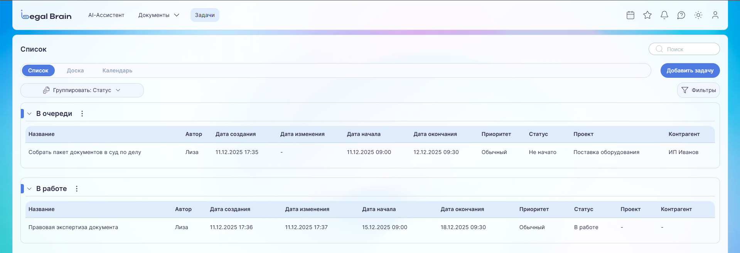Viewport: 740px width, 253px height.
Task: Click the Добавить задачу button
Action: [690, 70]
